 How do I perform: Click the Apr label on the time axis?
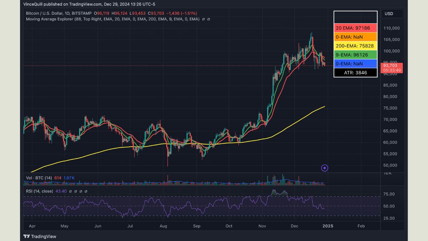point(32,226)
